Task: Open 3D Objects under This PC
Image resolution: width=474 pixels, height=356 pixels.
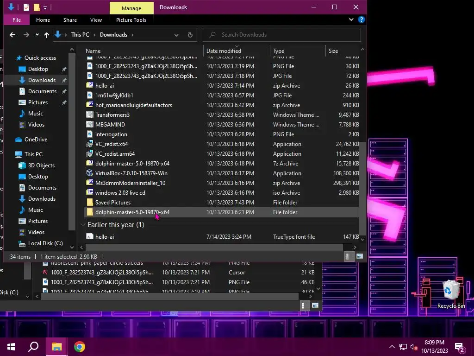Action: 41,165
